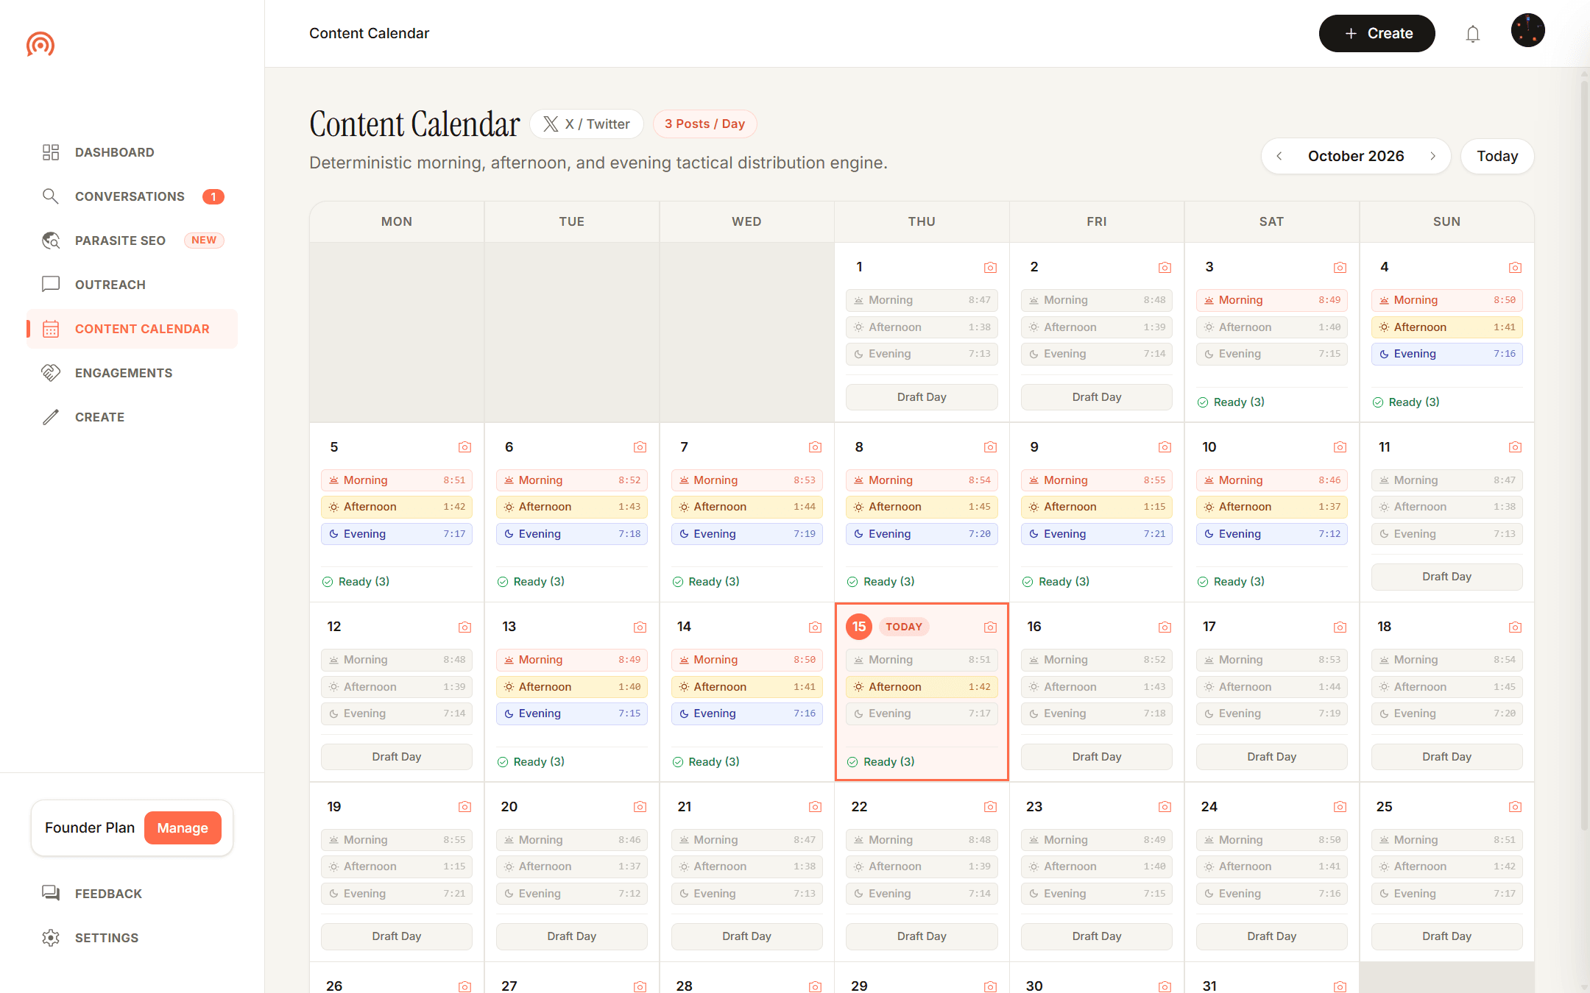
Task: Go to previous month with left chevron
Action: point(1279,156)
